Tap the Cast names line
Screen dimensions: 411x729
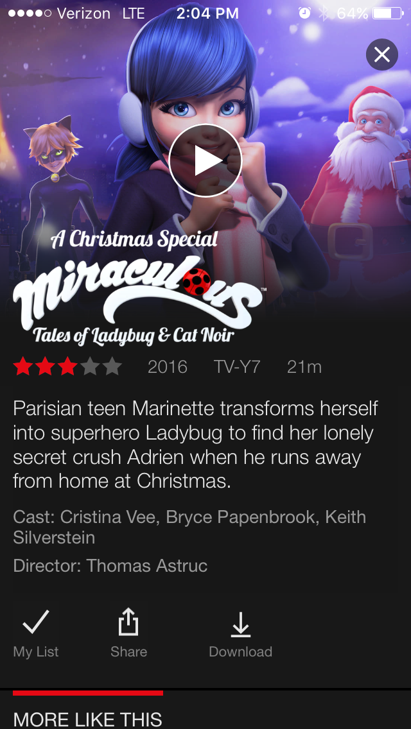(x=189, y=527)
